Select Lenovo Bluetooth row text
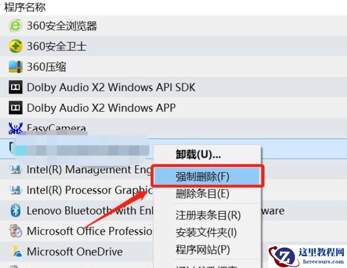347x268 pixels. [90, 211]
